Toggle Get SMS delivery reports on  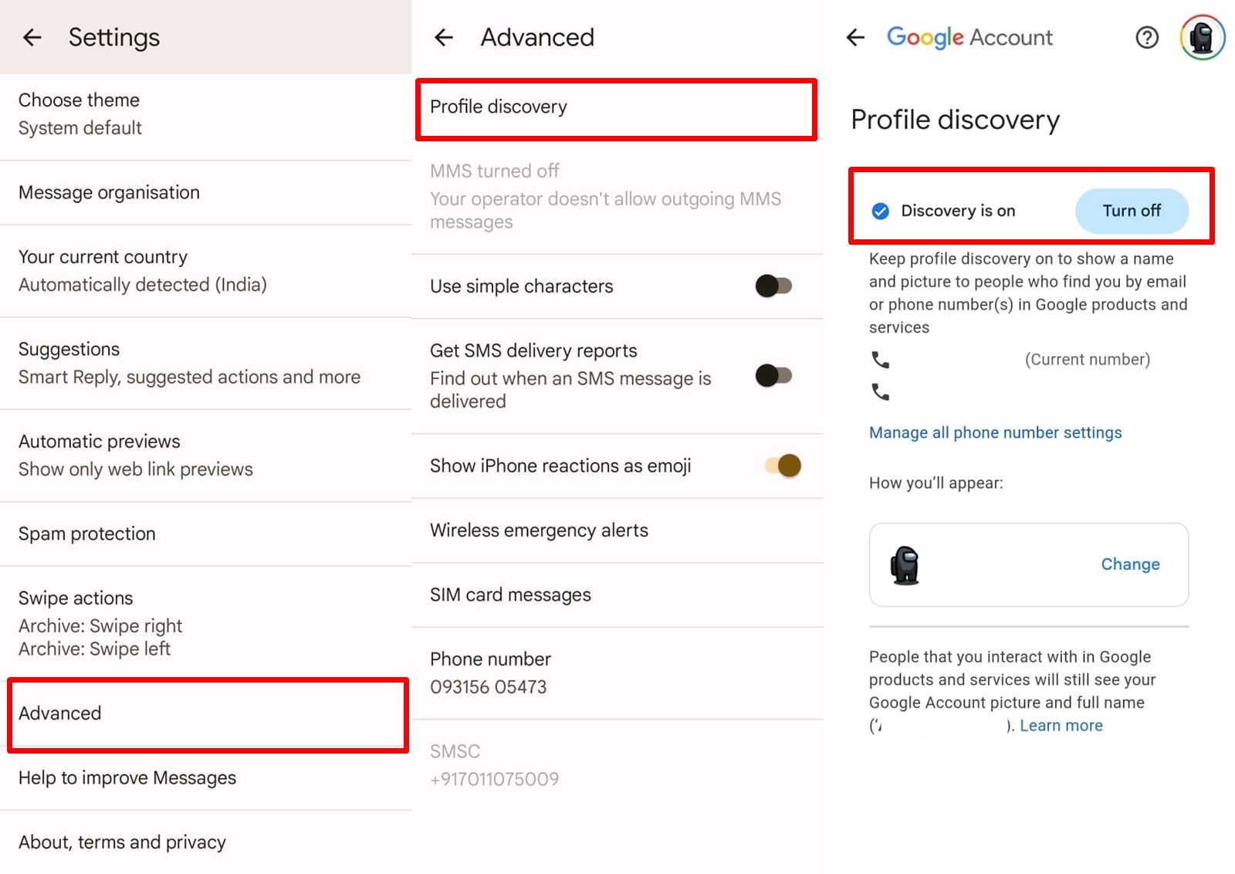tap(774, 375)
